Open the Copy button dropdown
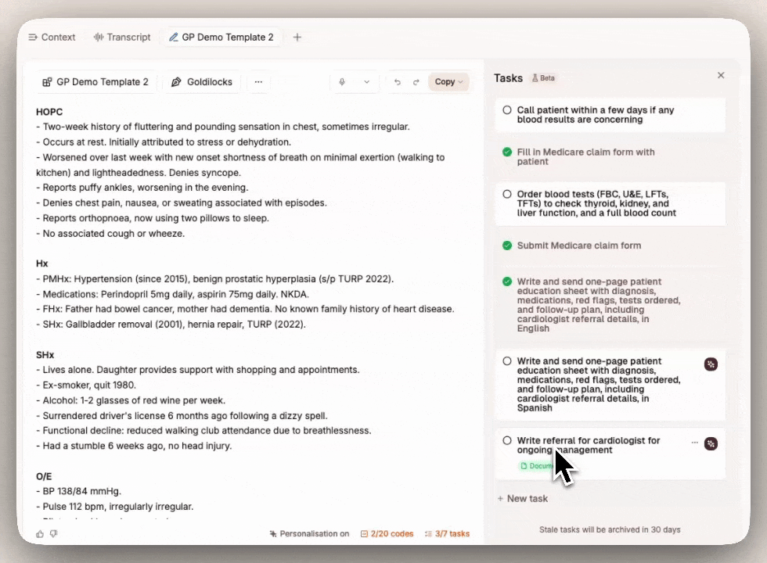 [x=459, y=81]
